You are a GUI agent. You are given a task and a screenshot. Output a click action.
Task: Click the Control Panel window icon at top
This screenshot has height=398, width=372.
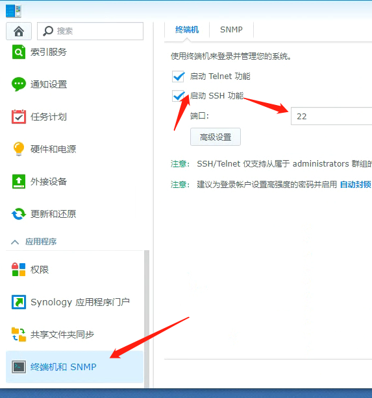pyautogui.click(x=13, y=11)
